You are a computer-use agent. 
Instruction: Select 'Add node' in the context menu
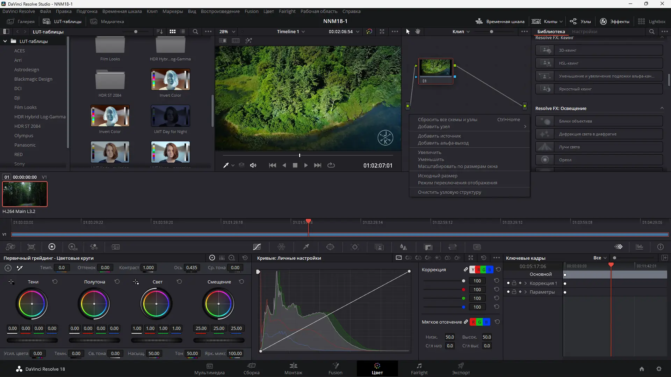[434, 126]
